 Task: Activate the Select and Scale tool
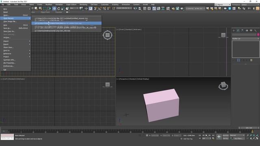coord(63,9)
